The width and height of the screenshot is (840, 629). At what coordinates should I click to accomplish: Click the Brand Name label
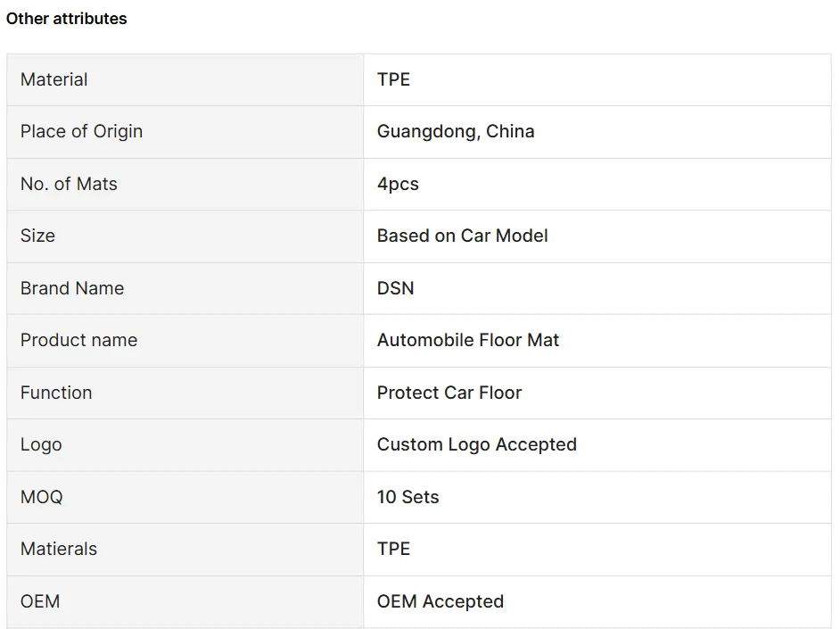[x=72, y=288]
